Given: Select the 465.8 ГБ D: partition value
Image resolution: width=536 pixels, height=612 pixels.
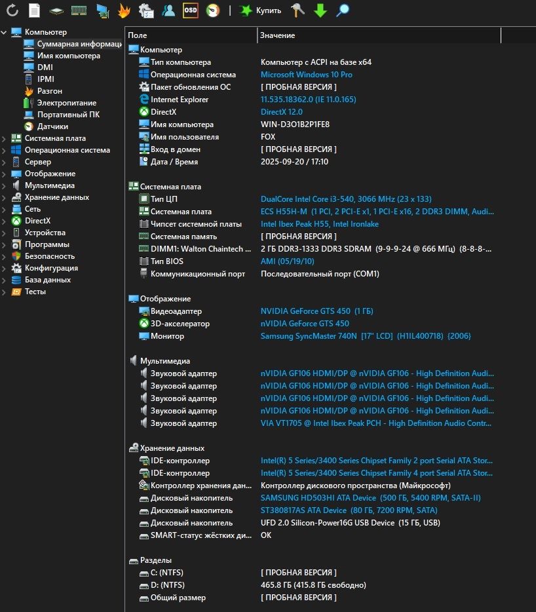Looking at the screenshot, I should coord(313,585).
